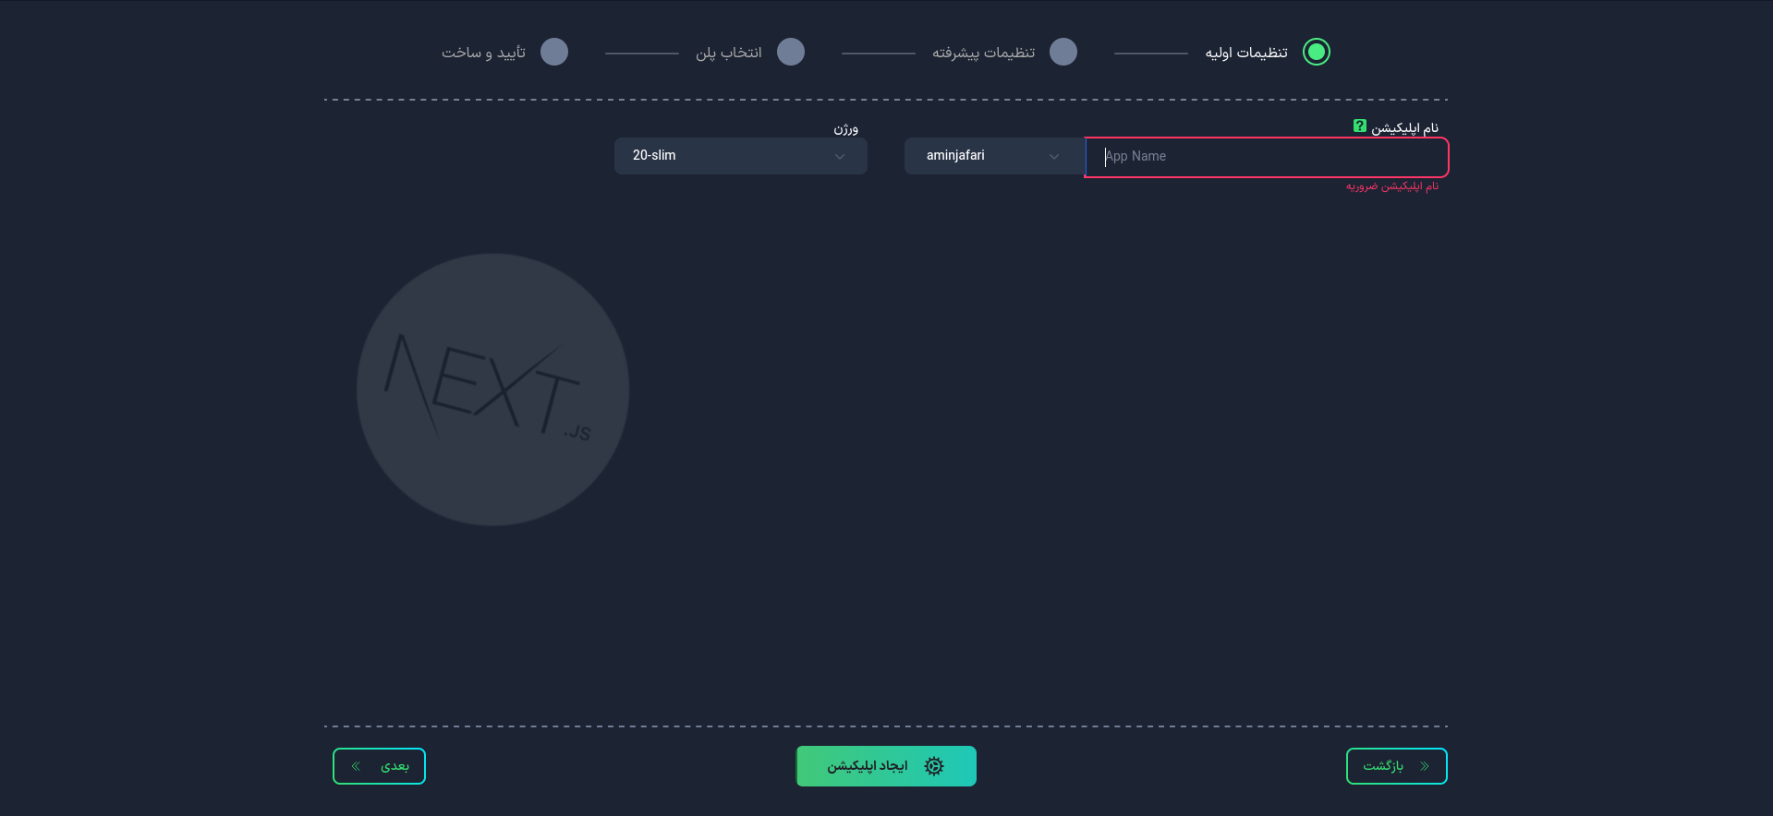Open the aminjafari namespace dropdown
The width and height of the screenshot is (1773, 816).
tap(995, 156)
